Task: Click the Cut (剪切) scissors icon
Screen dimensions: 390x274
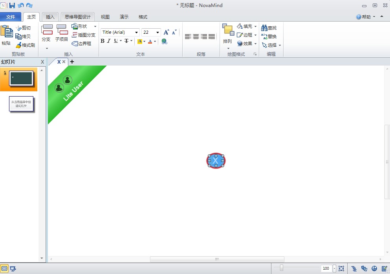Action: pyautogui.click(x=18, y=28)
